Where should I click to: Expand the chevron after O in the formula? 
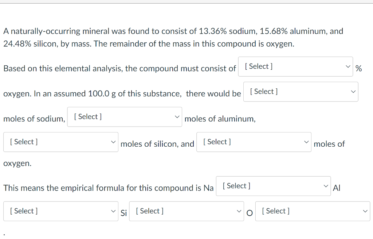365,211
